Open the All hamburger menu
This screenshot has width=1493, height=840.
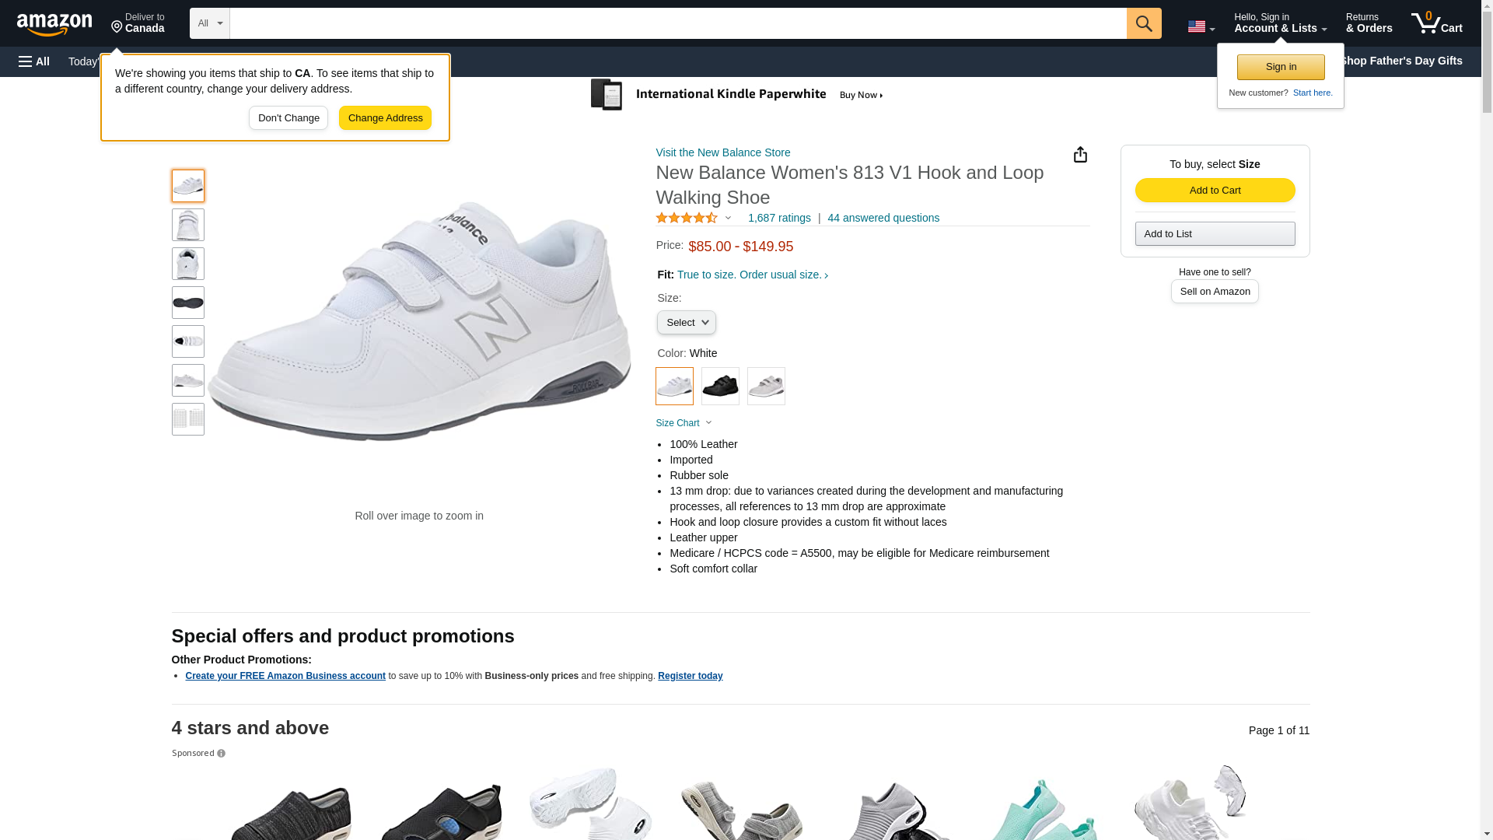tap(34, 61)
